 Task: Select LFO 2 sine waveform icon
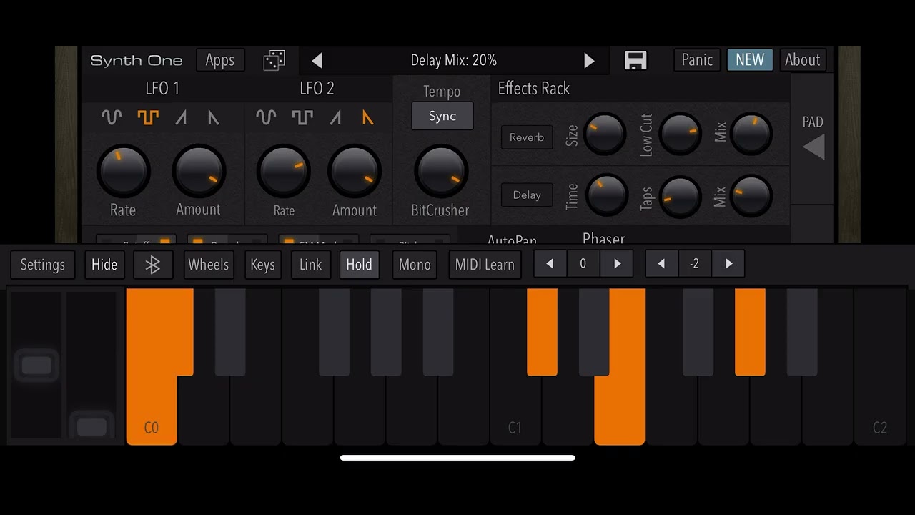266,117
